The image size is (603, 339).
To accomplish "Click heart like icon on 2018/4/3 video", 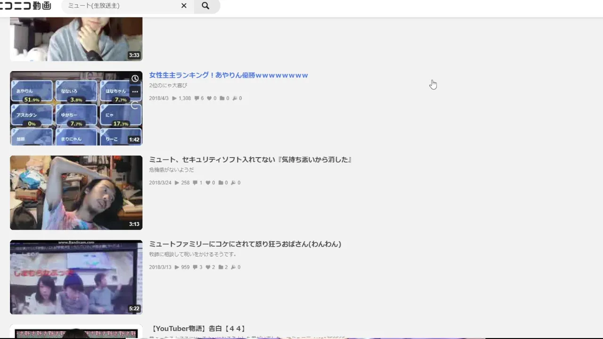I will click(x=209, y=98).
